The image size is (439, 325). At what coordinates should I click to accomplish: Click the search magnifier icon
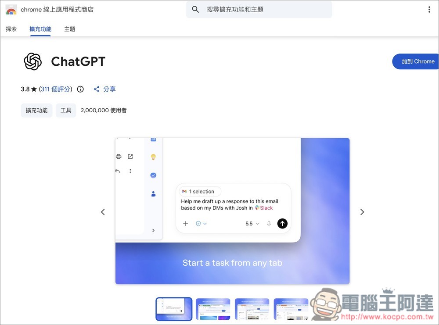[x=195, y=10]
